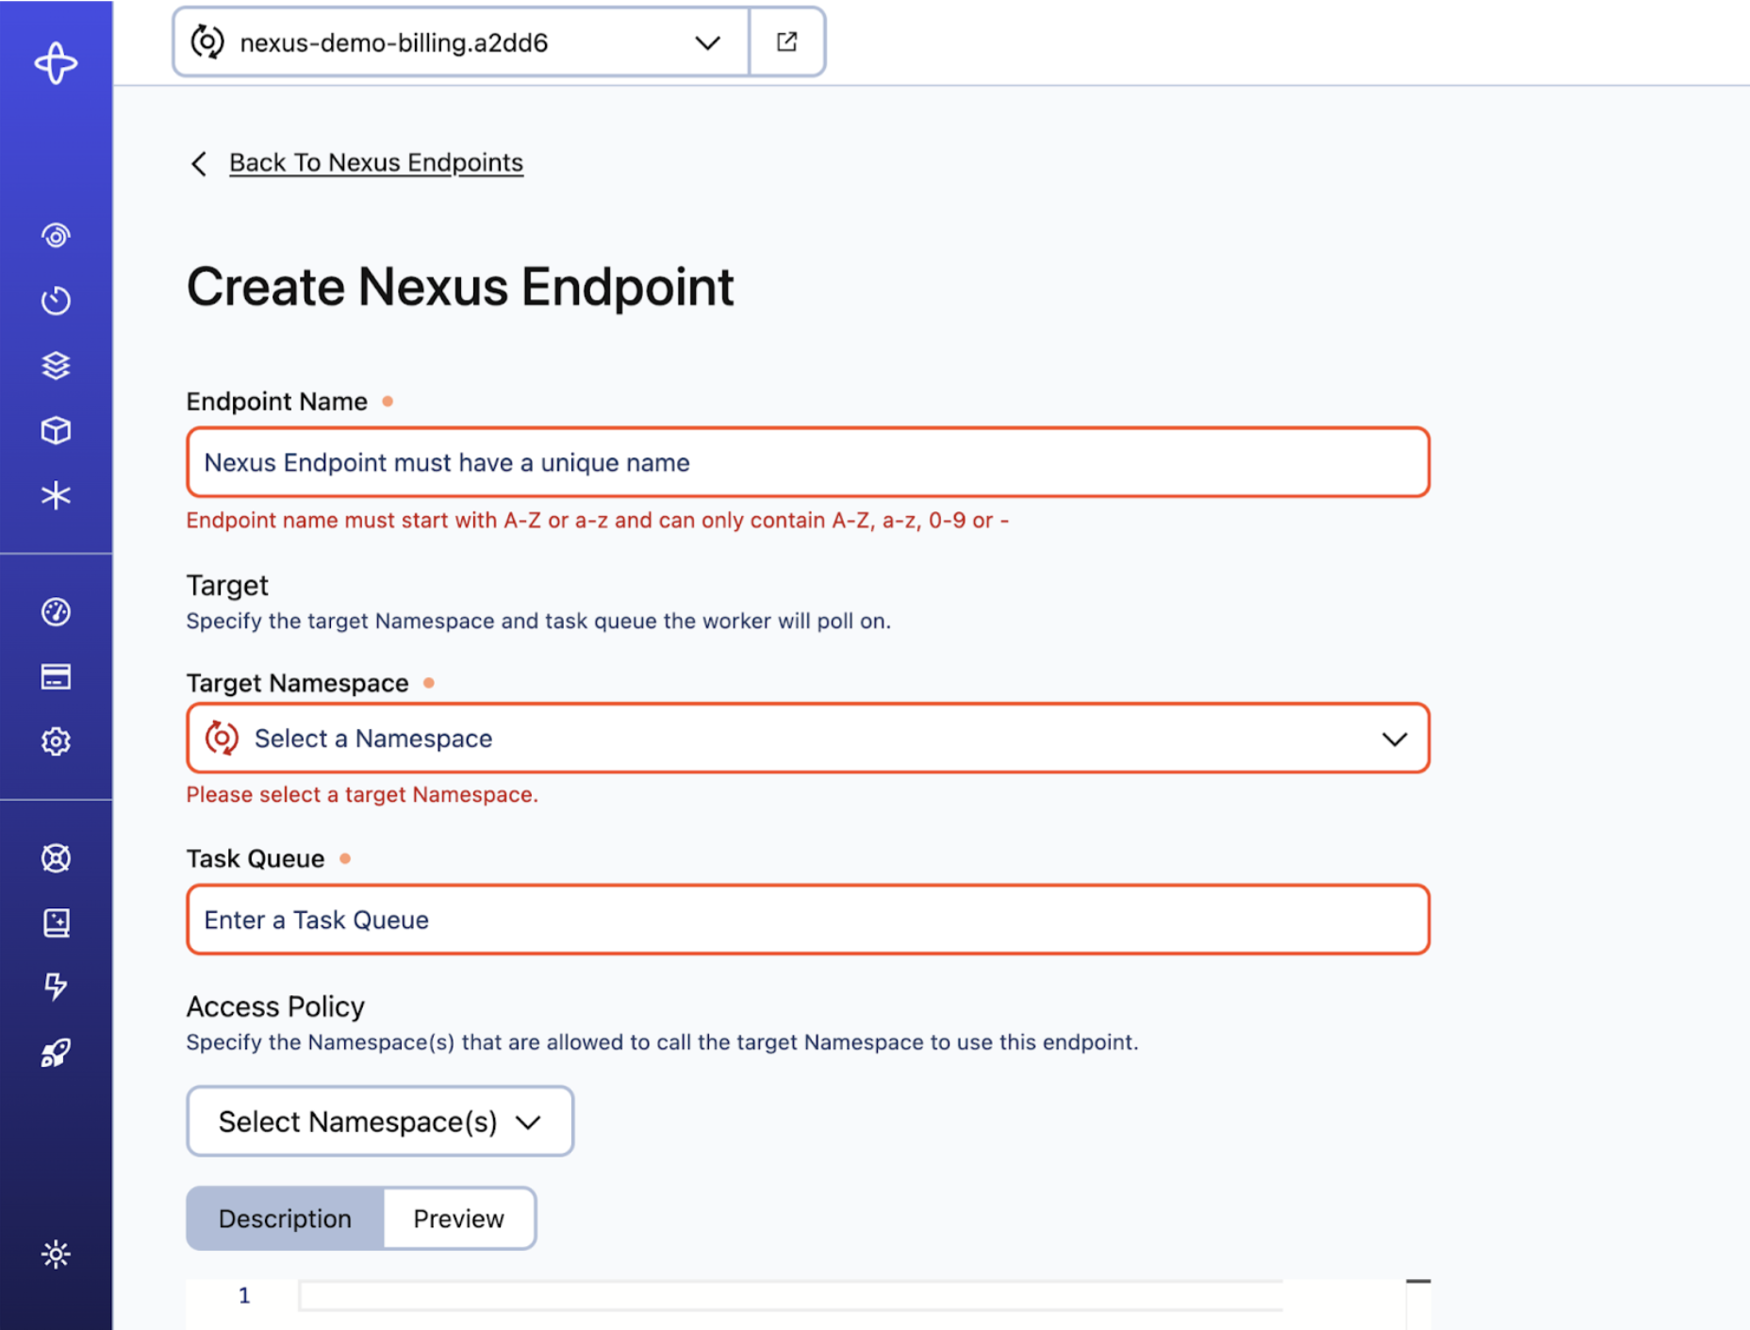Open Billing using the card icon
1750x1330 pixels.
[57, 676]
